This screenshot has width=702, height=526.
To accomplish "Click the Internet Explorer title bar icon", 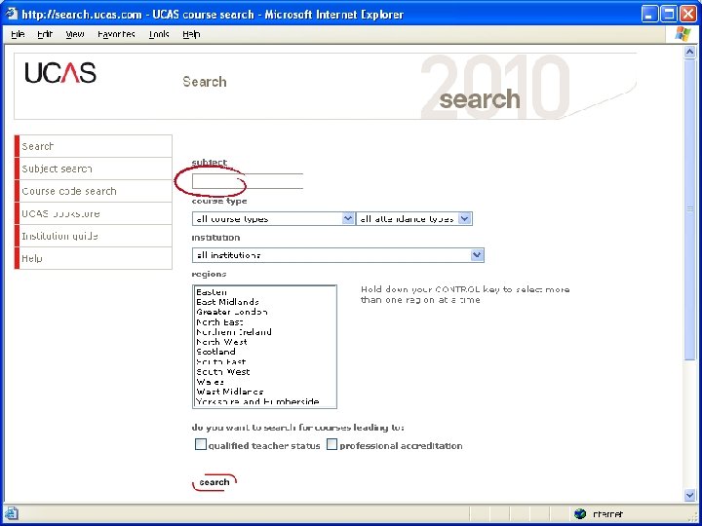I will pos(11,14).
